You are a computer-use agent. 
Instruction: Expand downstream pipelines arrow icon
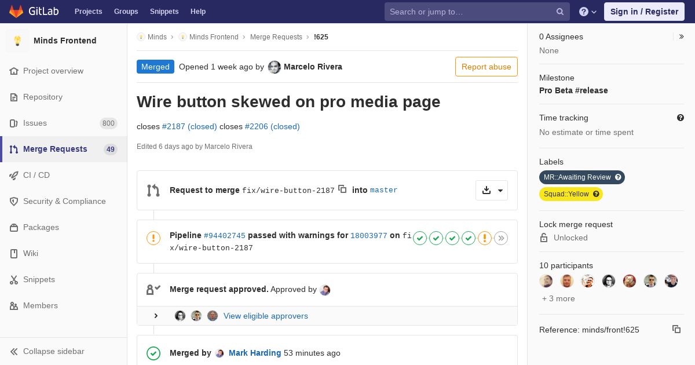[501, 238]
